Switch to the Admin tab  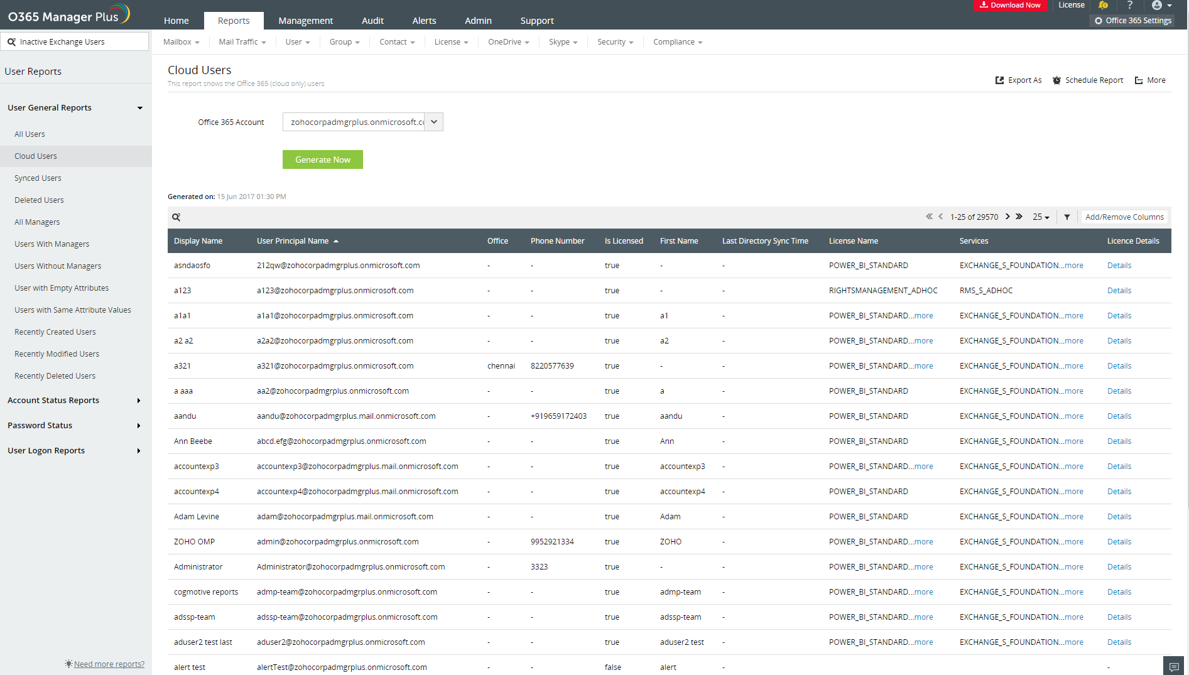coord(478,21)
